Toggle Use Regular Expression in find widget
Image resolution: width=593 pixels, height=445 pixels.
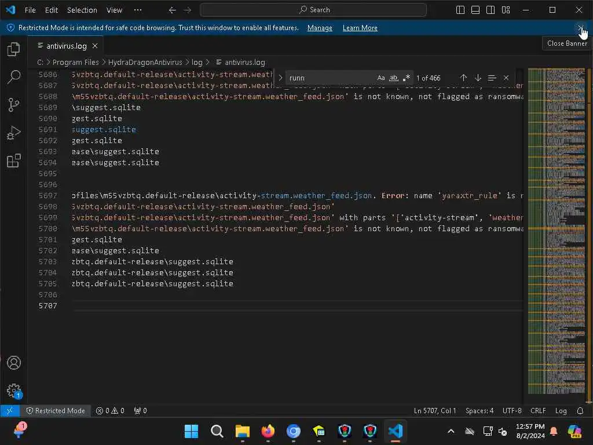coord(407,78)
